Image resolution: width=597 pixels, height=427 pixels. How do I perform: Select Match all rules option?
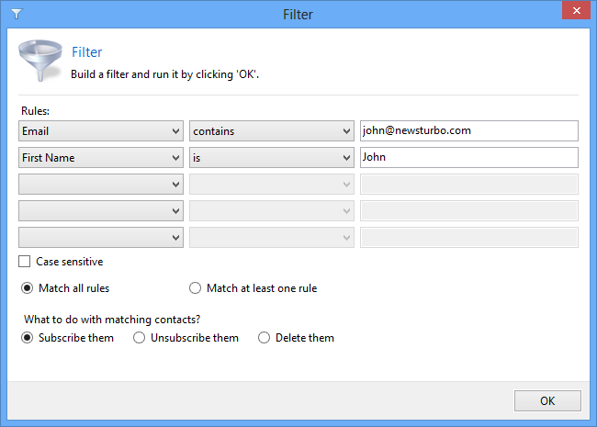[27, 288]
